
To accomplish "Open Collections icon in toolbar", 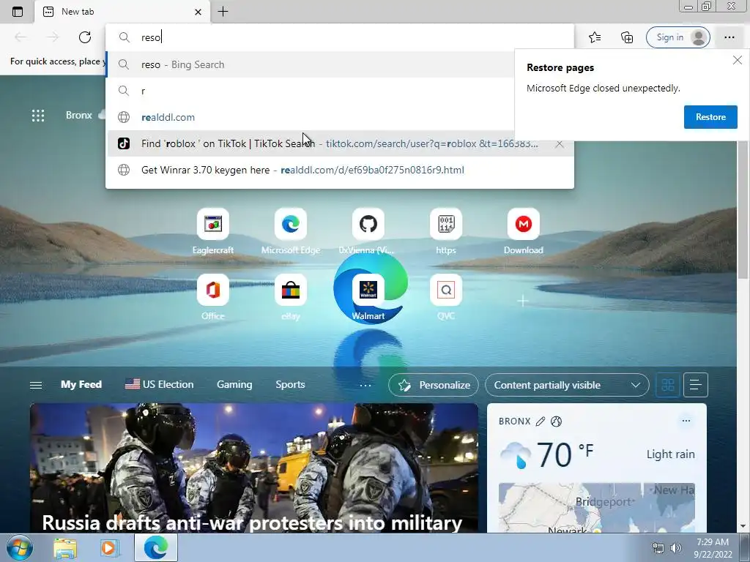I will pos(627,37).
